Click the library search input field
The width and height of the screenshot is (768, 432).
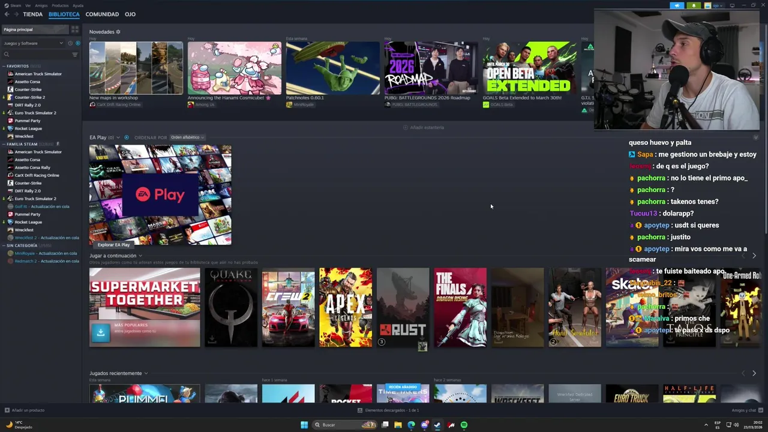coord(40,55)
